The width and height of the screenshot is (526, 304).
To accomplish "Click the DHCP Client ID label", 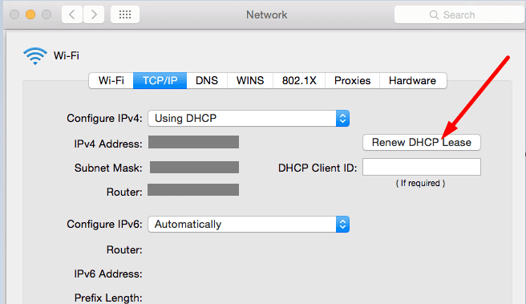I will [x=318, y=168].
